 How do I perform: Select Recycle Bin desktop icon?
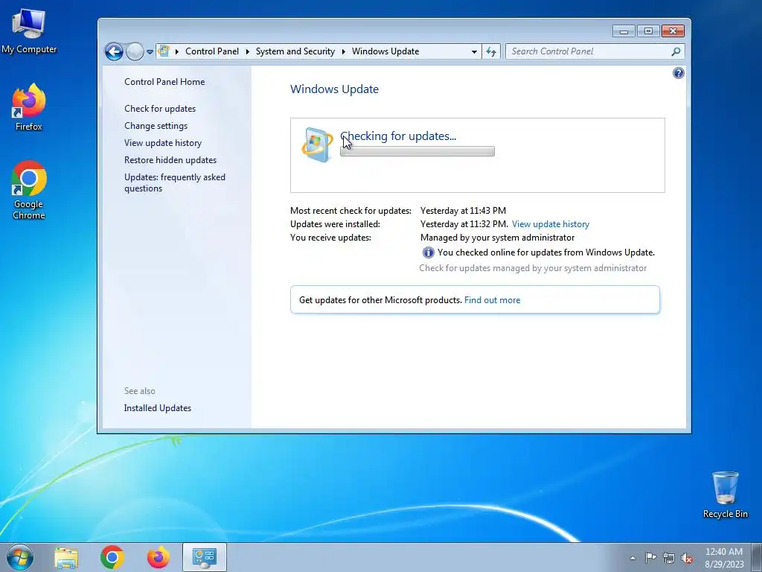pyautogui.click(x=725, y=495)
